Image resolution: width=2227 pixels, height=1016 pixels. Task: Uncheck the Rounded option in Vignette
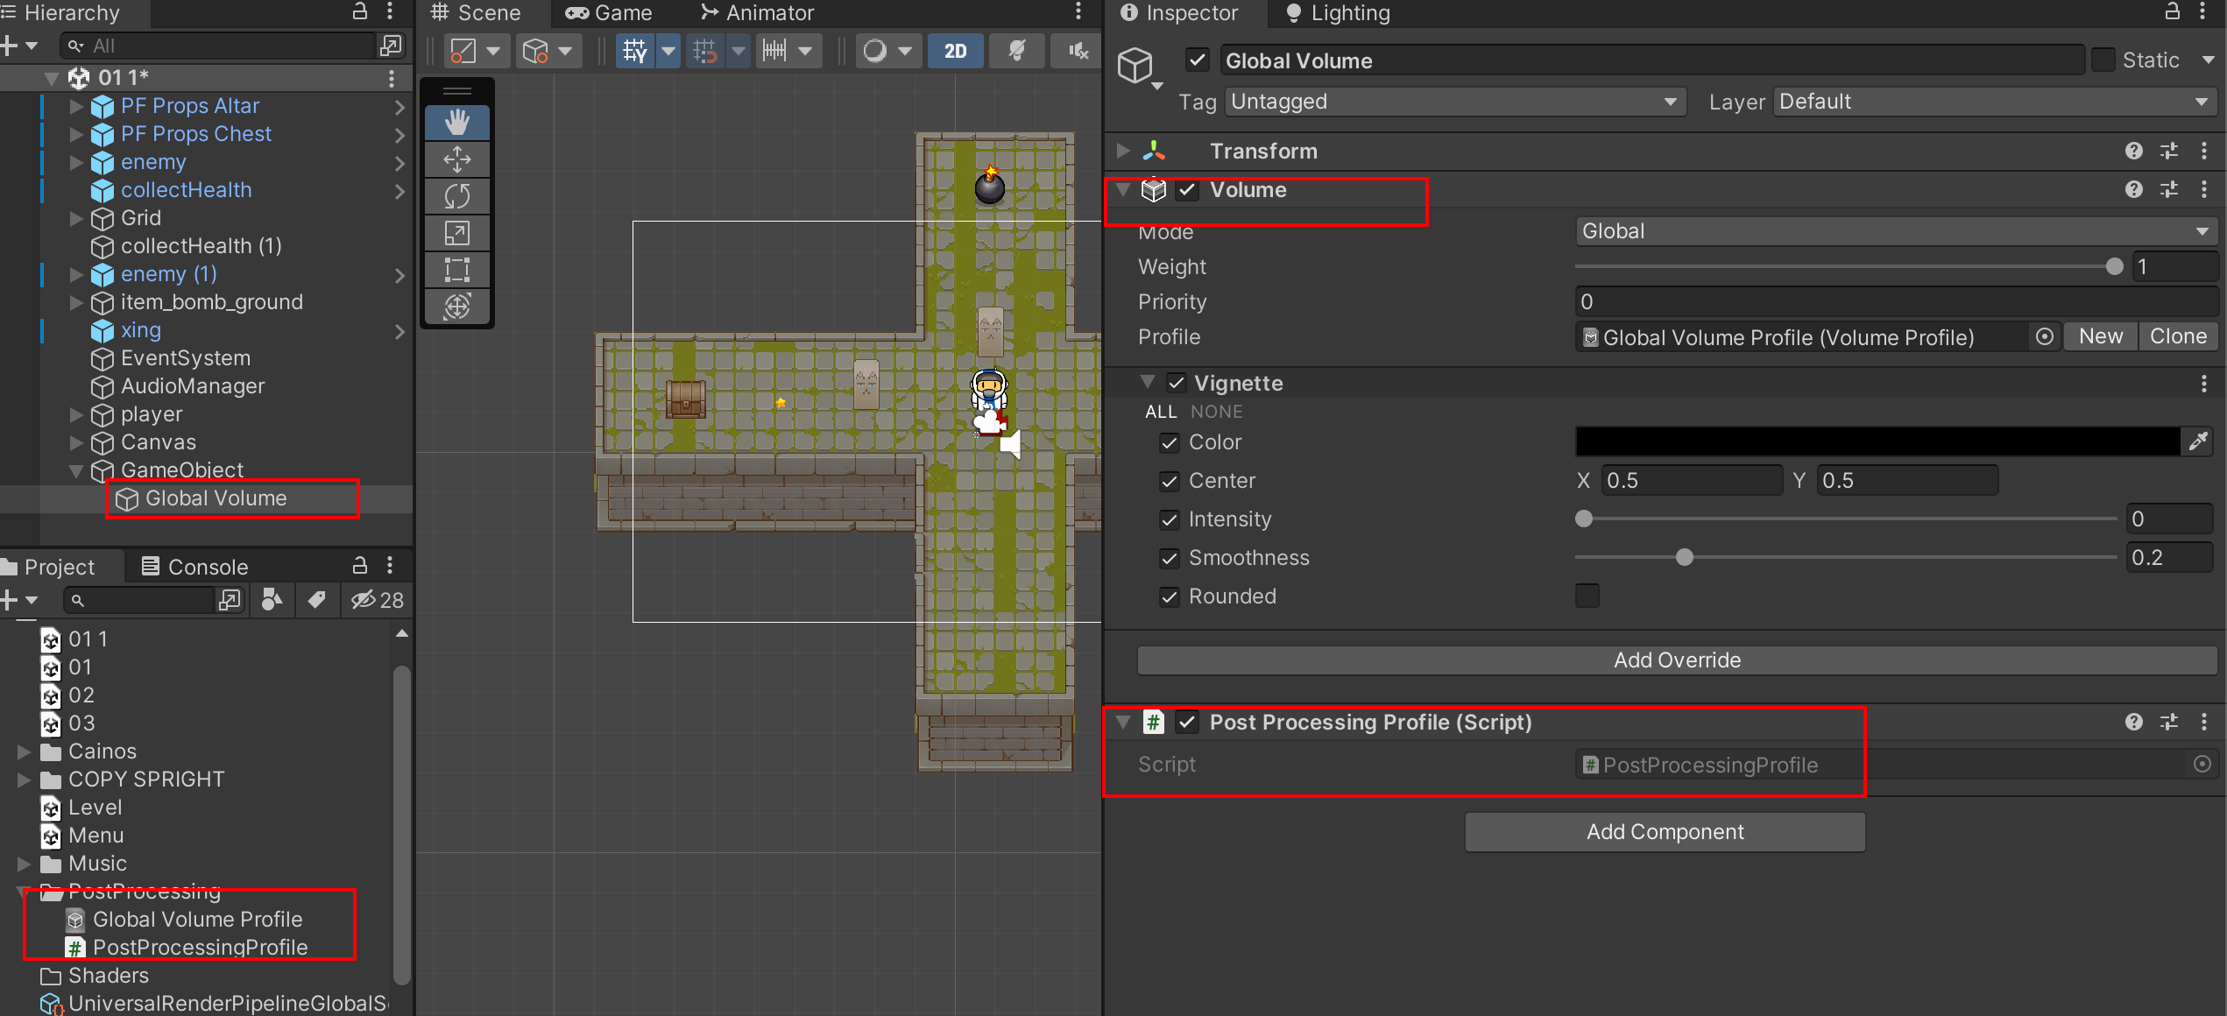(x=1169, y=596)
